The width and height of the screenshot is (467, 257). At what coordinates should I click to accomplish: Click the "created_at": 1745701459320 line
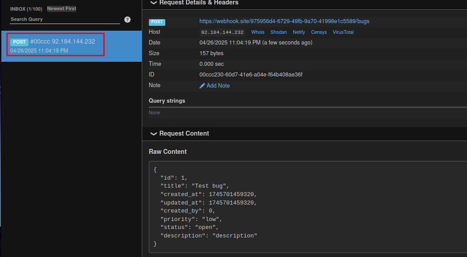[x=208, y=194]
